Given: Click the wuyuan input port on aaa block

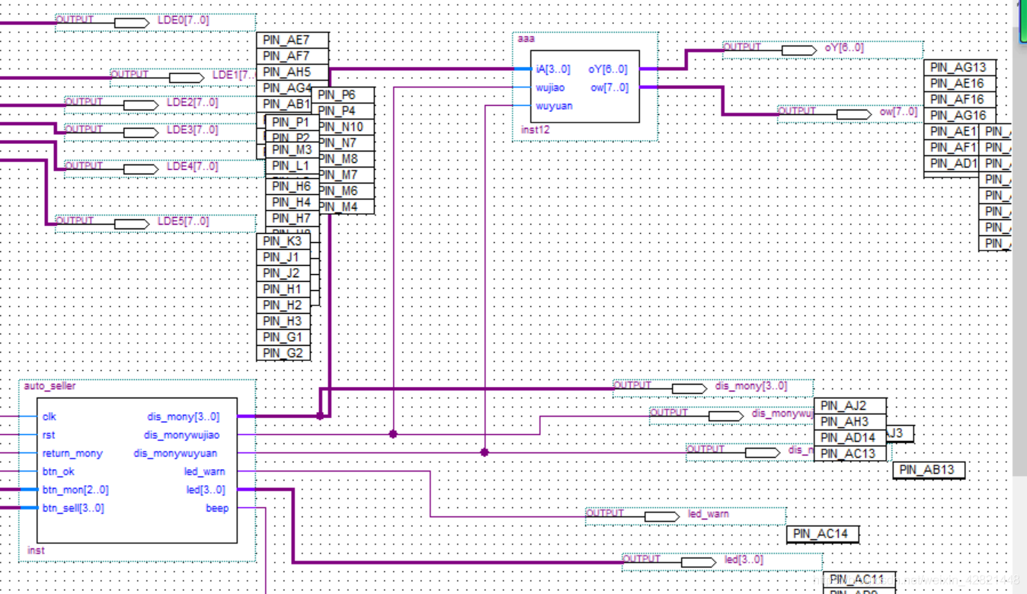Looking at the screenshot, I should pyautogui.click(x=554, y=106).
